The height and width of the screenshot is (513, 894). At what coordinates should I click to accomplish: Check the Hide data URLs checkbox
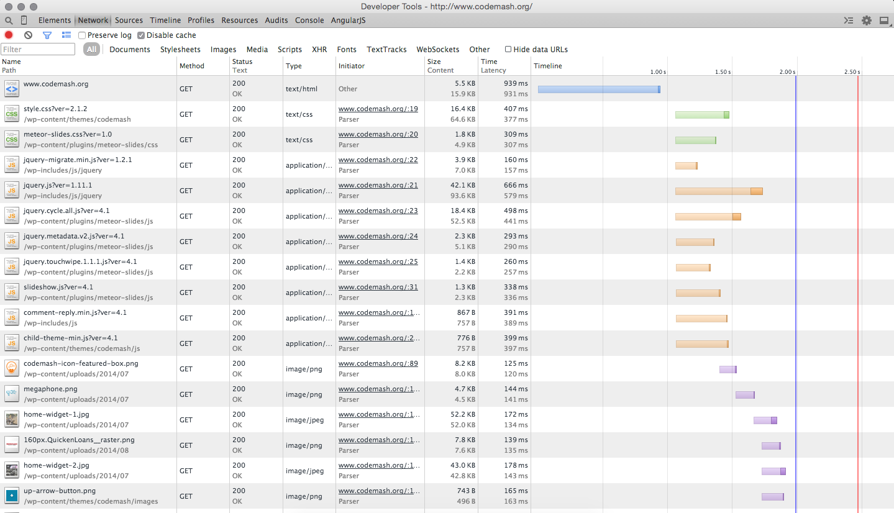click(x=508, y=49)
